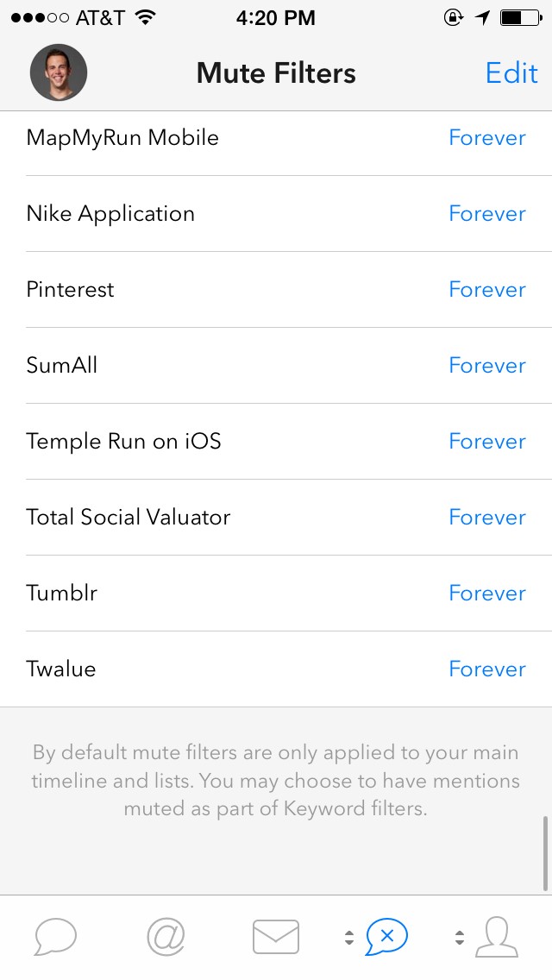The image size is (552, 980).
Task: Change MapMyRun Mobile Forever duration
Action: pos(487,137)
